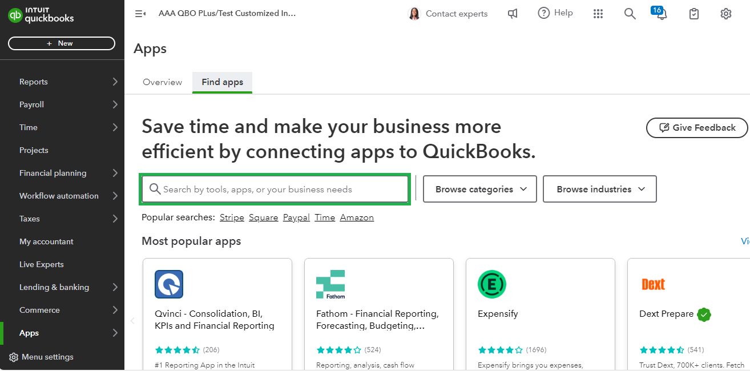Open the Settings gear icon
Image resolution: width=750 pixels, height=371 pixels.
pos(725,14)
